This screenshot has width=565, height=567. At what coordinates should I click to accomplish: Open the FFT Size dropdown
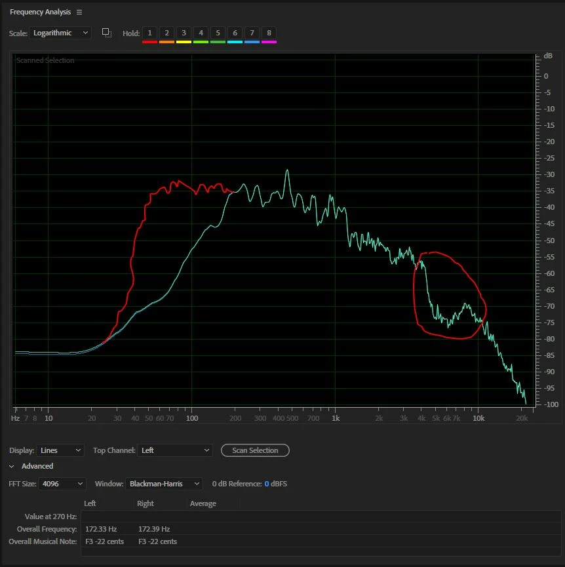62,484
